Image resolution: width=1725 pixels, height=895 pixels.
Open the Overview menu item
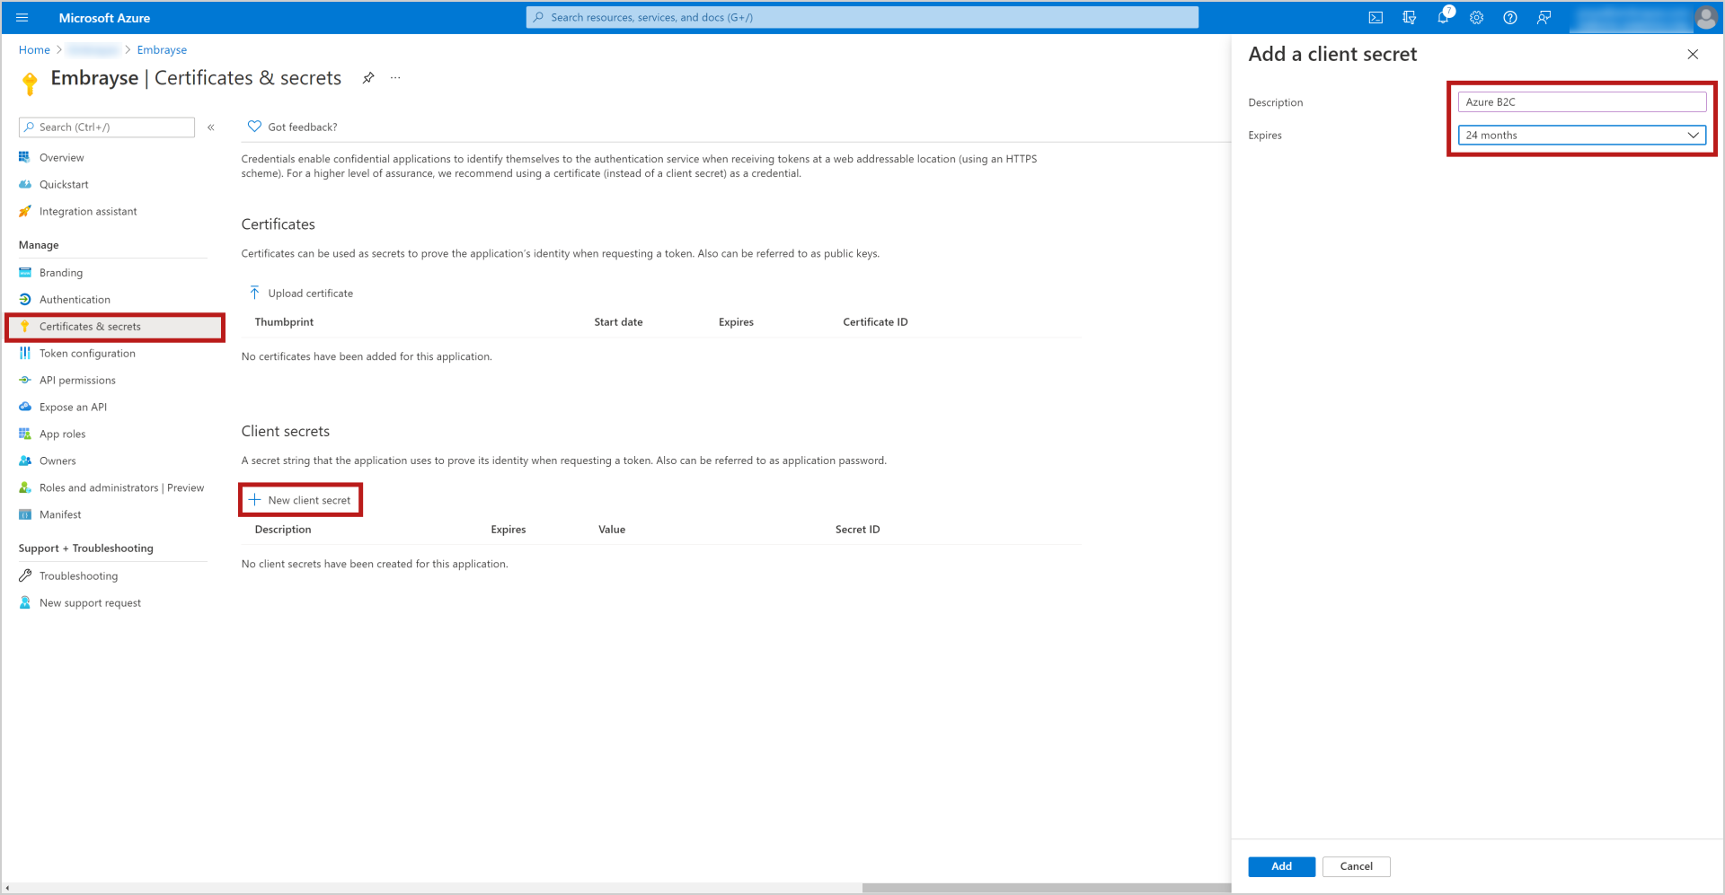(x=61, y=158)
